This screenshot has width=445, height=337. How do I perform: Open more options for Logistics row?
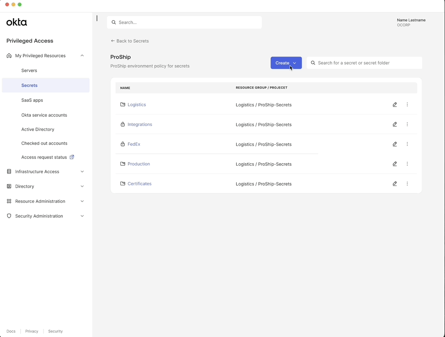click(407, 105)
